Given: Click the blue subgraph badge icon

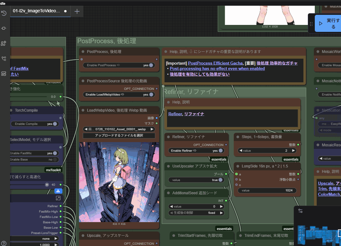Looking at the screenshot, I should (x=58, y=191).
